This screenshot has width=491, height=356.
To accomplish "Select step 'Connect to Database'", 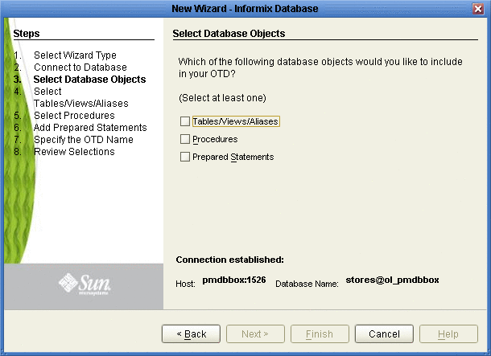I will 80,68.
